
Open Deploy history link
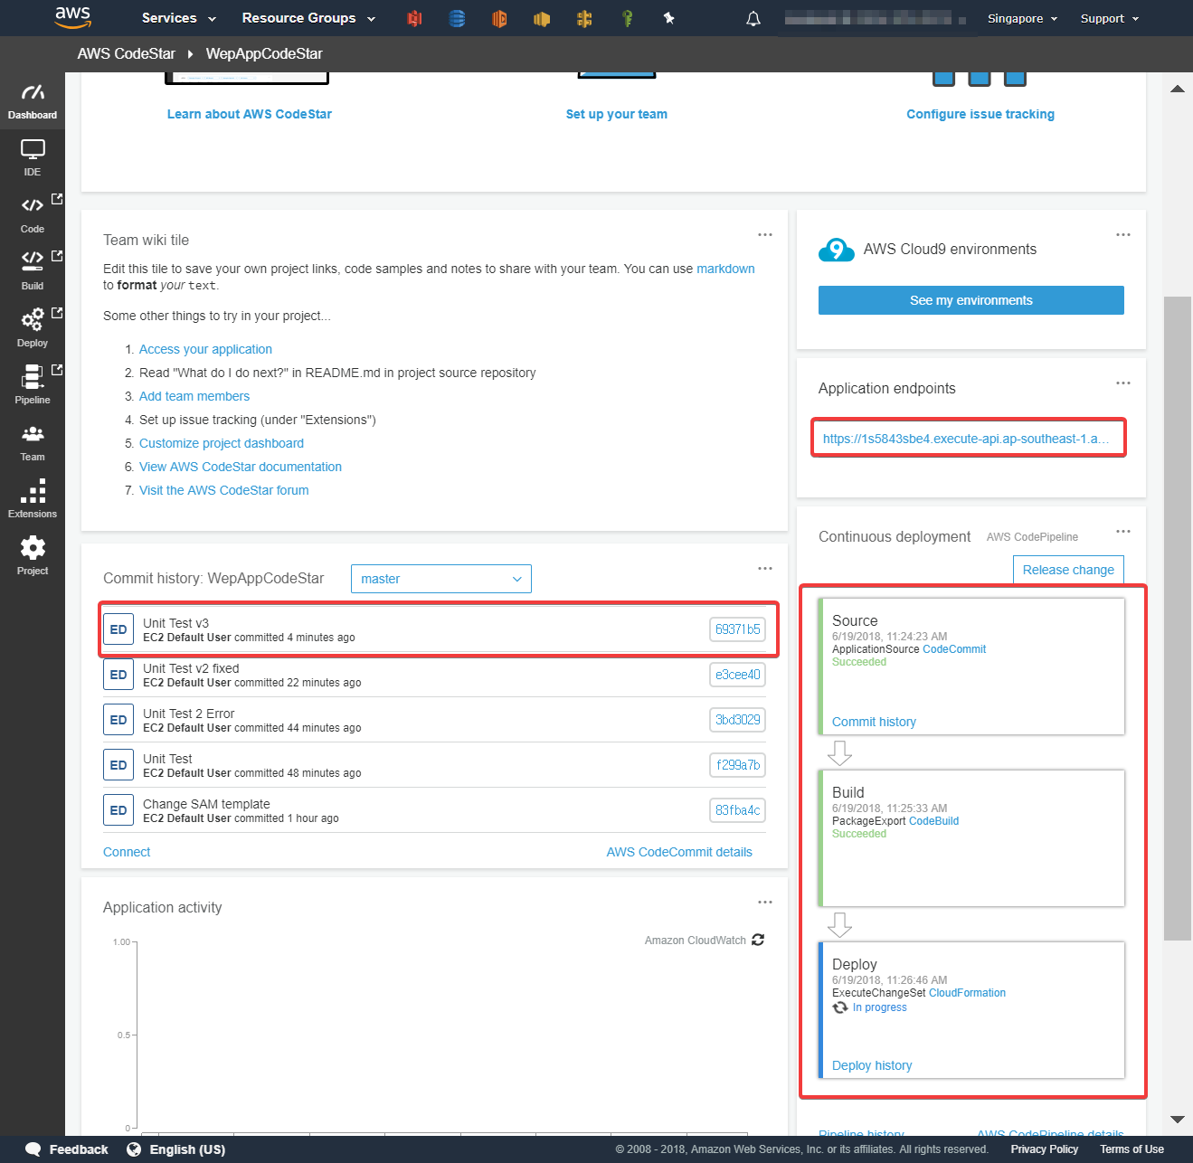[872, 1065]
